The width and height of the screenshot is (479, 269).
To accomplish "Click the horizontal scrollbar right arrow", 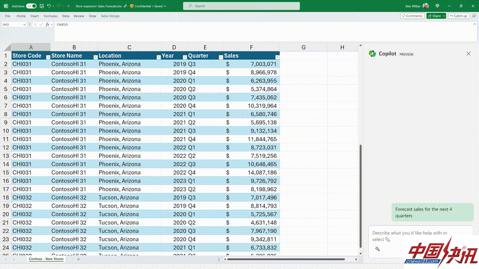I will [356, 259].
